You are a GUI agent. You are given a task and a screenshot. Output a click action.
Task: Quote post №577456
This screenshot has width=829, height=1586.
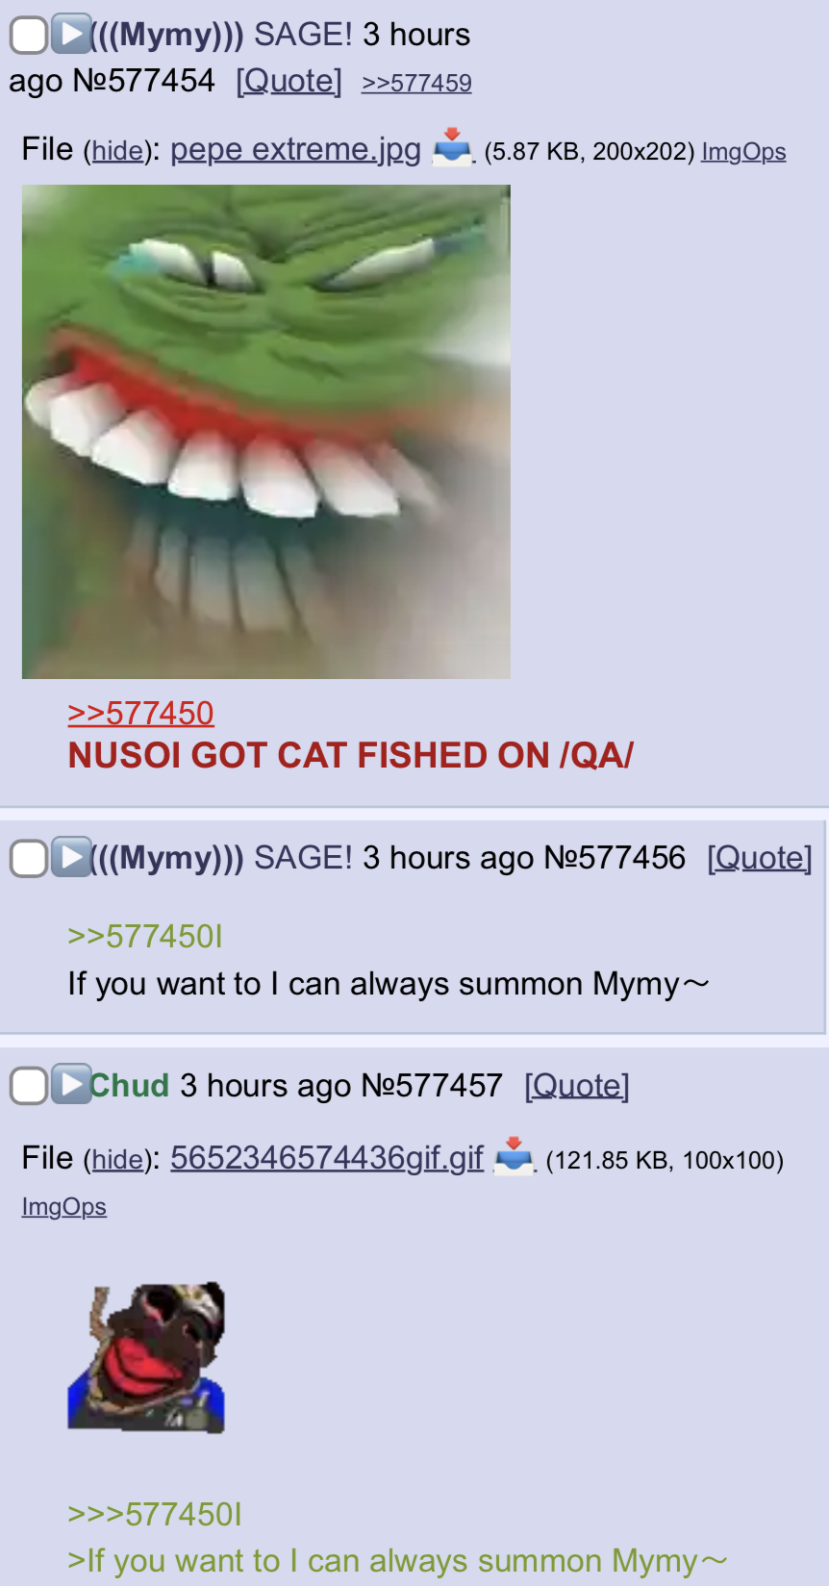[x=760, y=858]
